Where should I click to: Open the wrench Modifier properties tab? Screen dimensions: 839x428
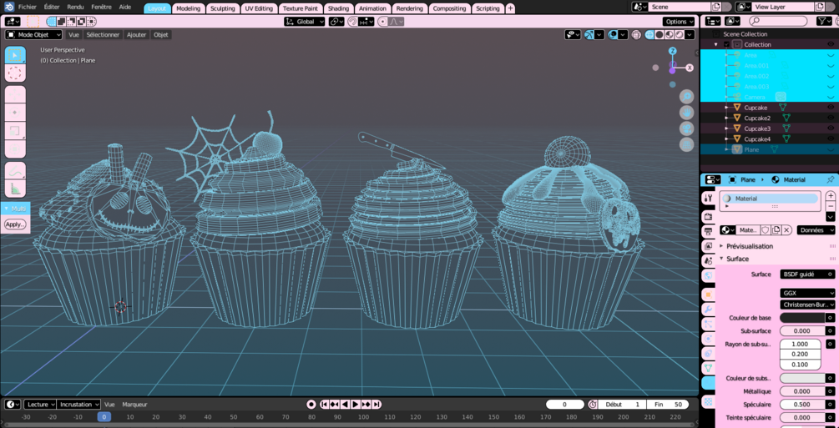[x=708, y=310]
